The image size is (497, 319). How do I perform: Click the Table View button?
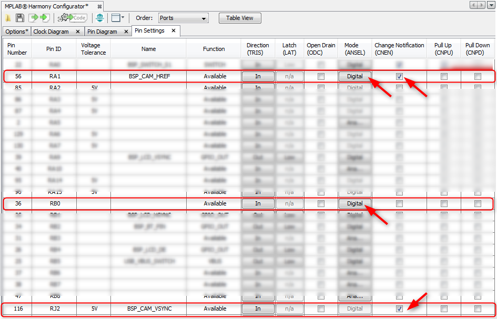point(240,18)
